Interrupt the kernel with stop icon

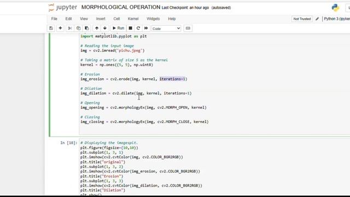[x=130, y=28]
